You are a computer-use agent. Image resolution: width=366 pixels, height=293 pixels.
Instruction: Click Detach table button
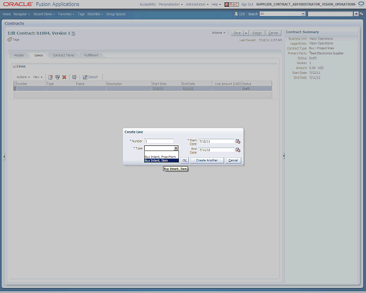pyautogui.click(x=90, y=77)
